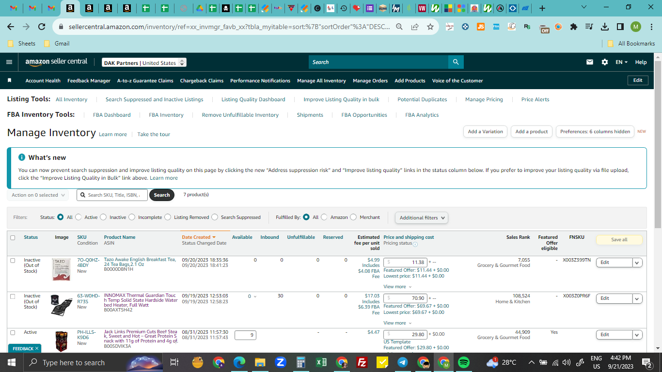Reload the current browser page
The width and height of the screenshot is (662, 372).
(x=42, y=27)
